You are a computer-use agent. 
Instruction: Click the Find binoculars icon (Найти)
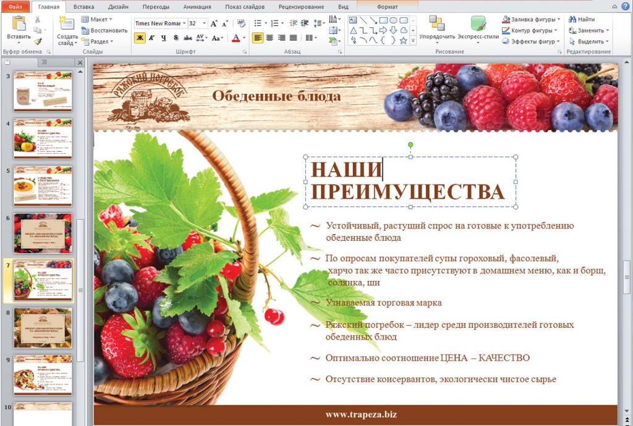pyautogui.click(x=572, y=19)
